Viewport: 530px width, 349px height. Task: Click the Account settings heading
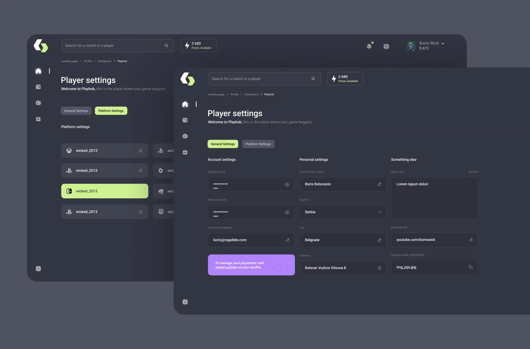point(222,160)
